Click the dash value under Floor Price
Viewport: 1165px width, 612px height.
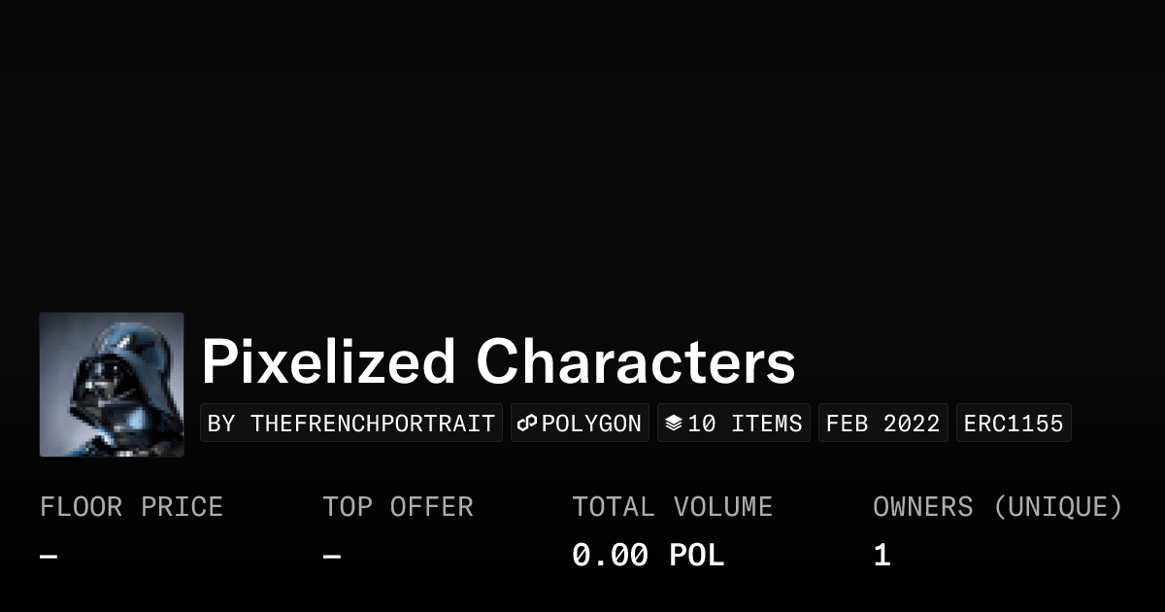pyautogui.click(x=49, y=557)
